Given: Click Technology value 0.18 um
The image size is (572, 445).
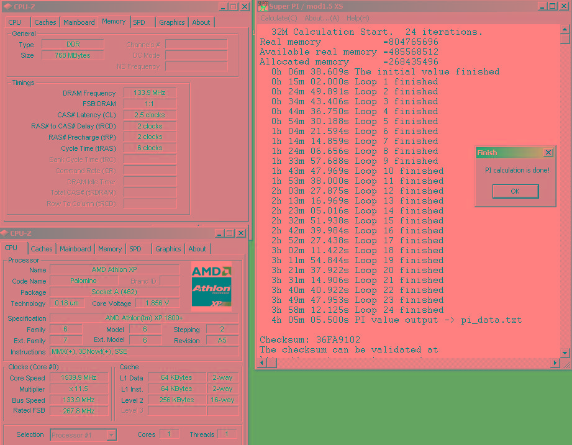Looking at the screenshot, I should pyautogui.click(x=67, y=303).
